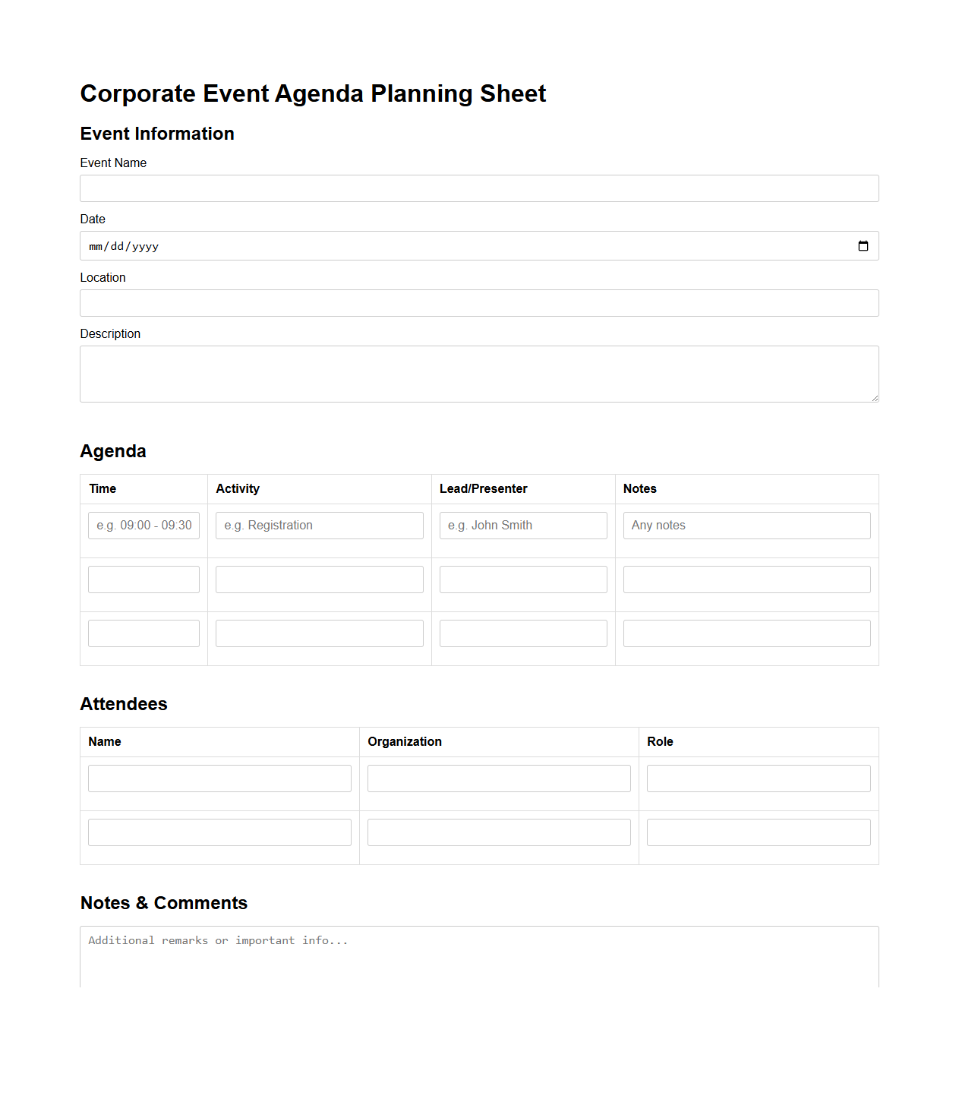Select the second row Activity field
This screenshot has height=1099, width=959.
(319, 579)
